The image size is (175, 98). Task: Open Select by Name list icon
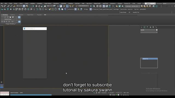point(27,6)
